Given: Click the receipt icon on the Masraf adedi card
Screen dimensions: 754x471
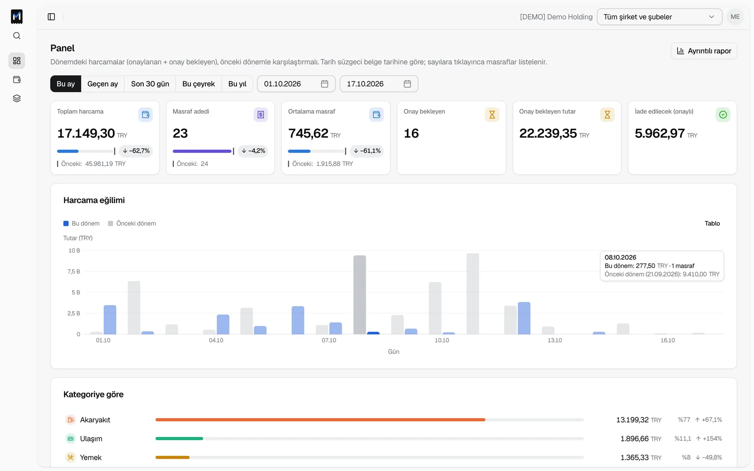Looking at the screenshot, I should tap(261, 114).
